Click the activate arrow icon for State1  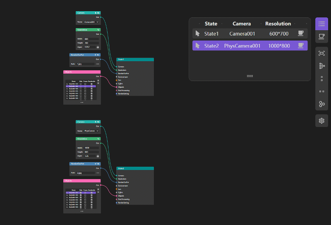tap(198, 34)
